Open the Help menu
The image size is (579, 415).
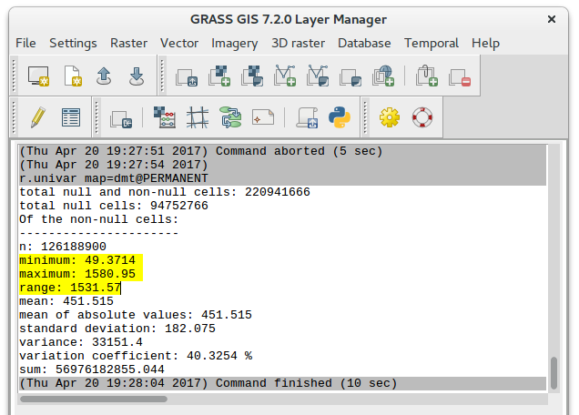pos(485,43)
